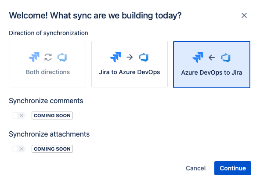Toggle the Synchronize comments switch

click(18, 115)
